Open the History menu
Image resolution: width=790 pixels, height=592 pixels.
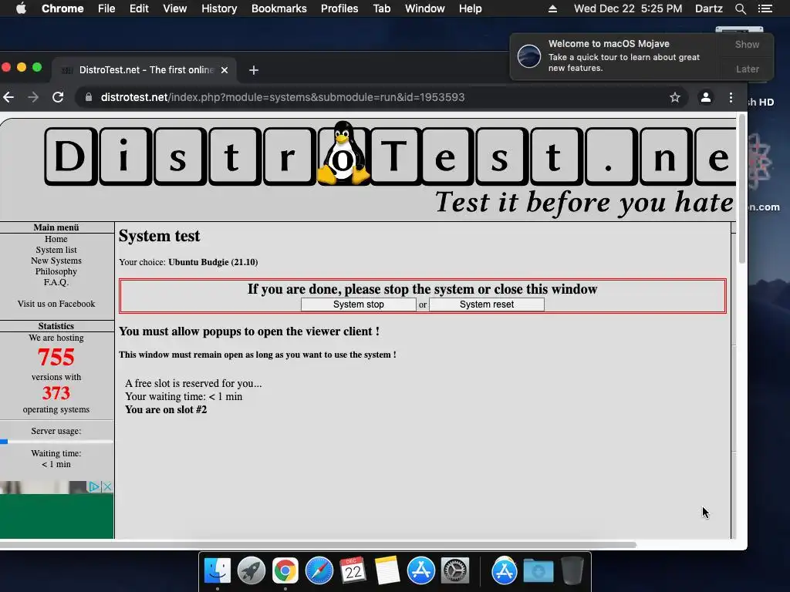pyautogui.click(x=219, y=8)
